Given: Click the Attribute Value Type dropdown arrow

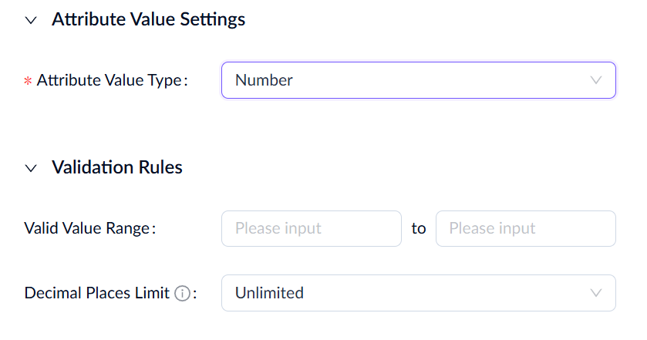Looking at the screenshot, I should coord(595,80).
